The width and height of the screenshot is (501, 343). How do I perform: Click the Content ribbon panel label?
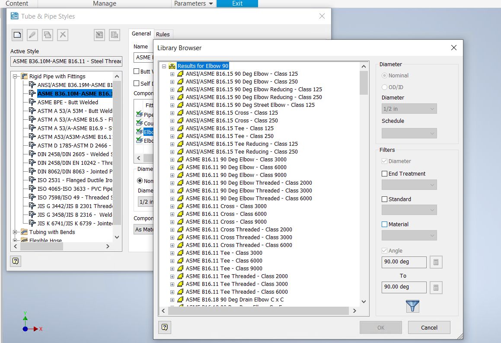pos(17,3)
